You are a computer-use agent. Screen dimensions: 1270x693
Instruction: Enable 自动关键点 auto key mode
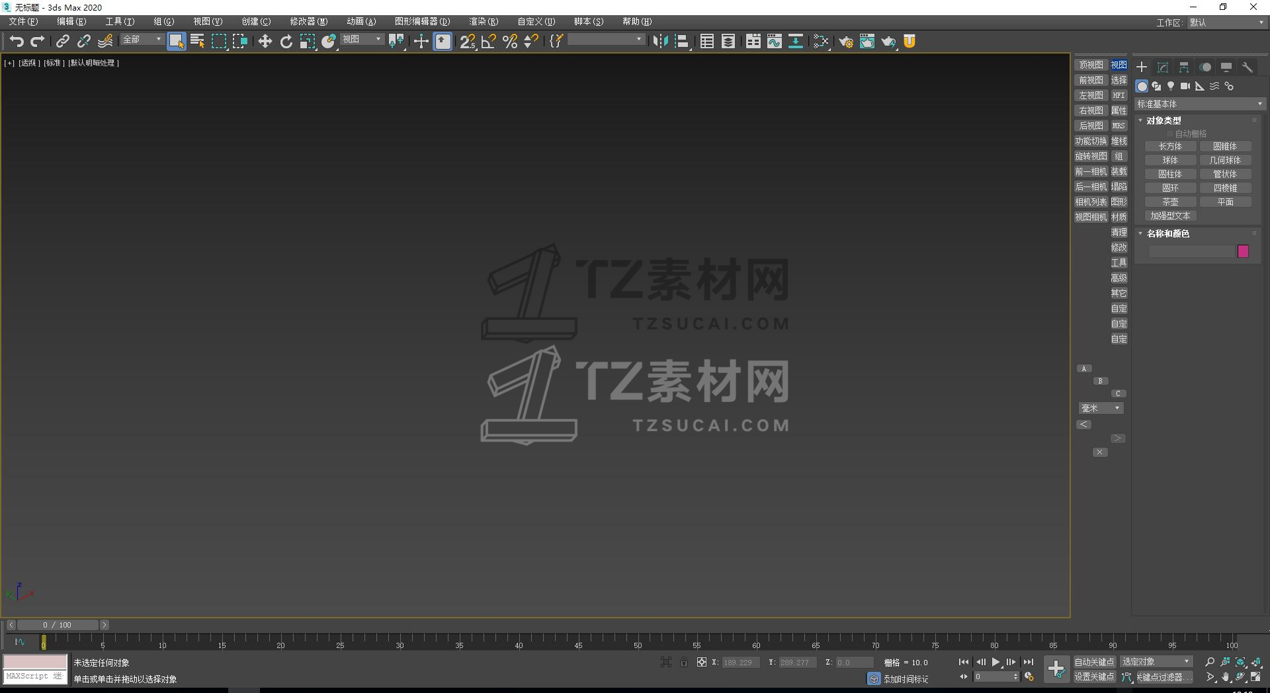(1094, 662)
